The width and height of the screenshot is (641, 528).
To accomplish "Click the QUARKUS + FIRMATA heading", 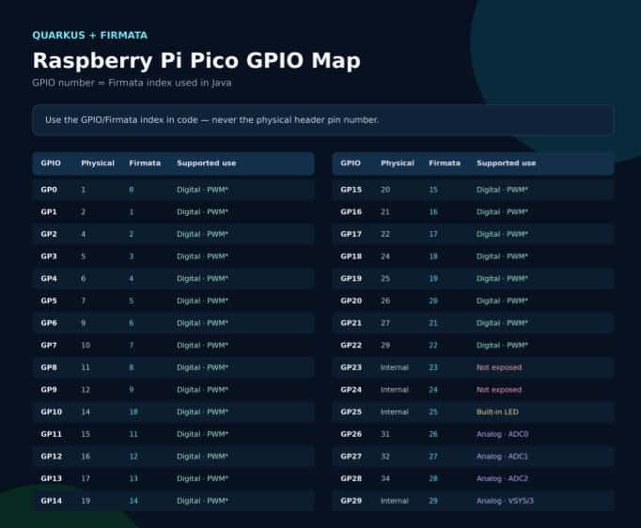I will pos(90,35).
